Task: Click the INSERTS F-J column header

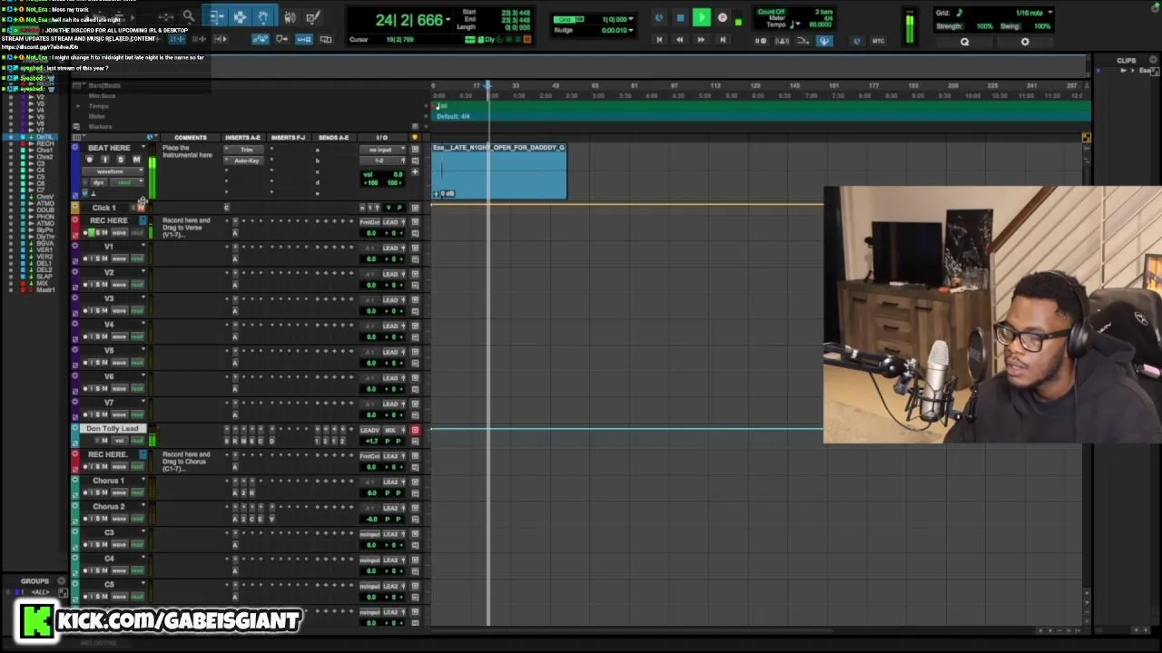Action: 288,138
